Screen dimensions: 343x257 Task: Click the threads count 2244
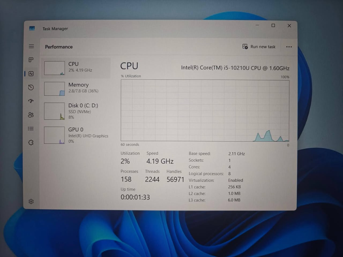(x=152, y=179)
